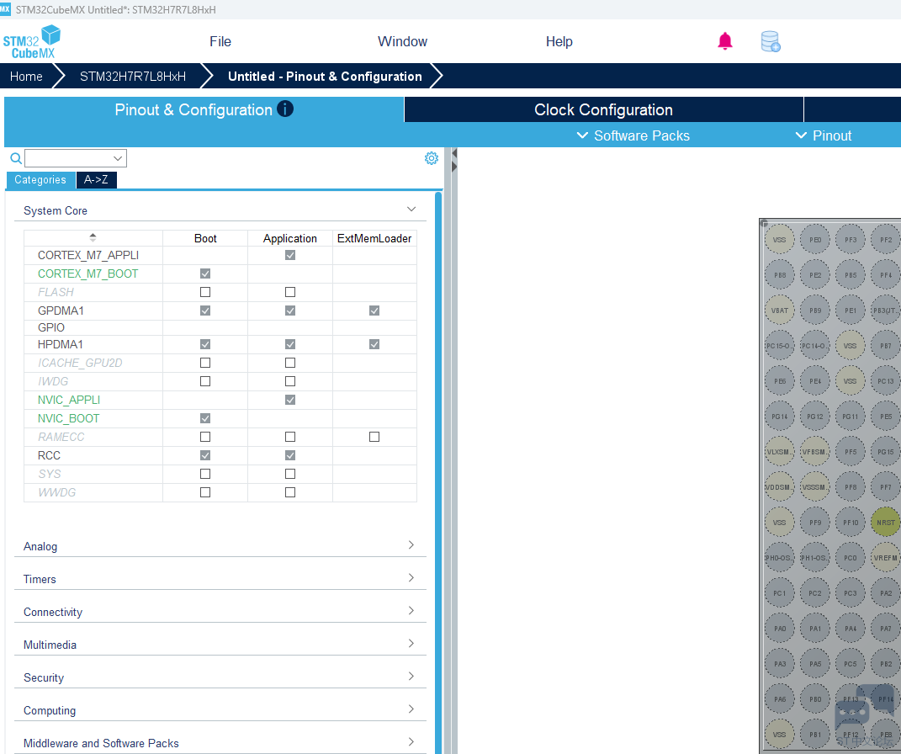Go to Home breadcrumb
This screenshot has height=754, width=901.
[x=26, y=77]
